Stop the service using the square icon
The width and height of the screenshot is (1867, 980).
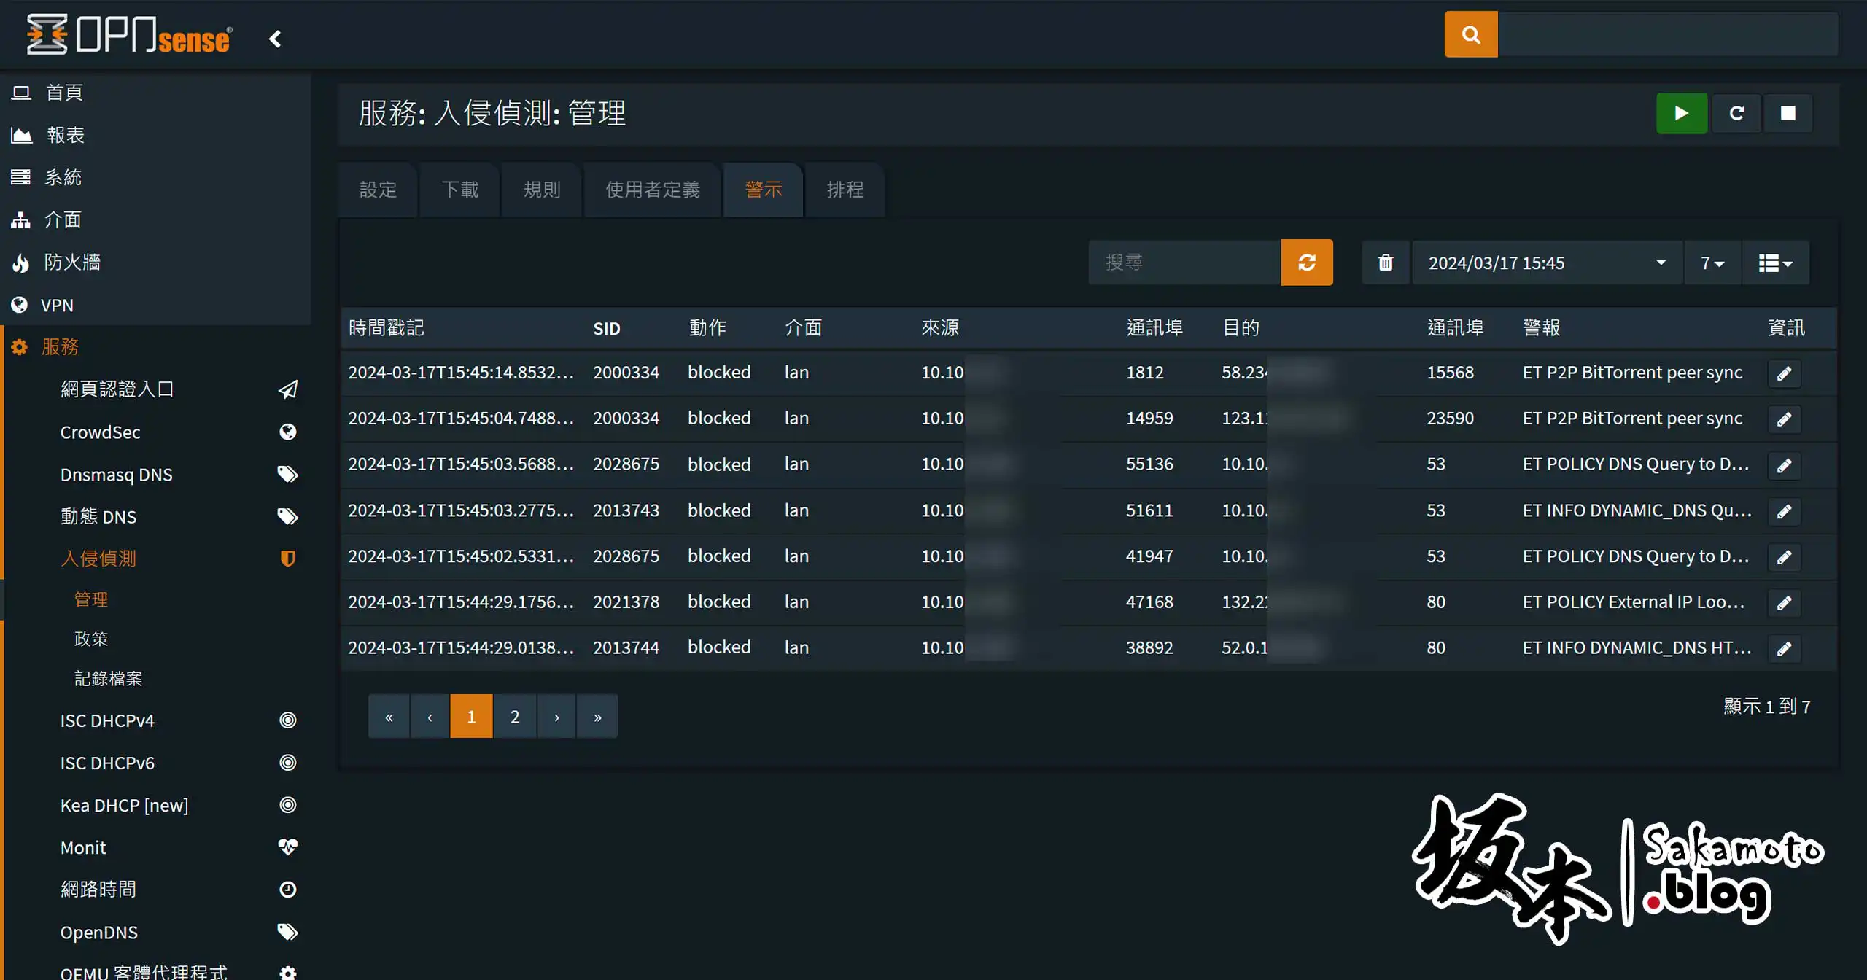pyautogui.click(x=1788, y=113)
